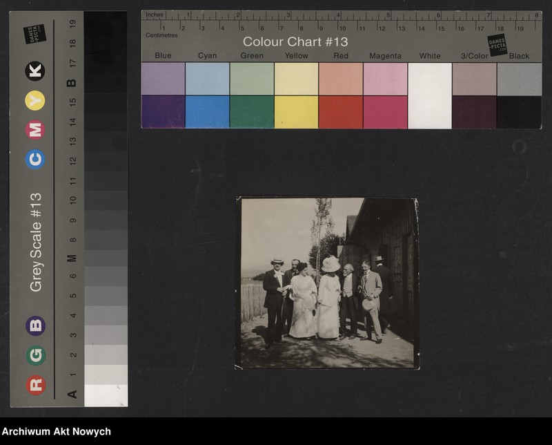
Task: Click the 'Cyan' column label
Action: tap(208, 55)
